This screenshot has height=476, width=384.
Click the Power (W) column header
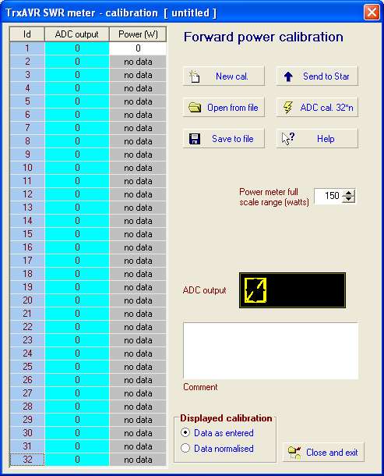tap(138, 34)
